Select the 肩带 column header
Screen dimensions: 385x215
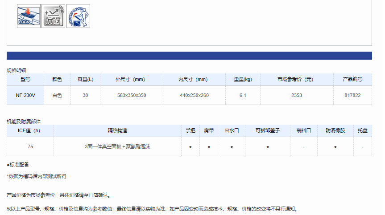pos(209,130)
